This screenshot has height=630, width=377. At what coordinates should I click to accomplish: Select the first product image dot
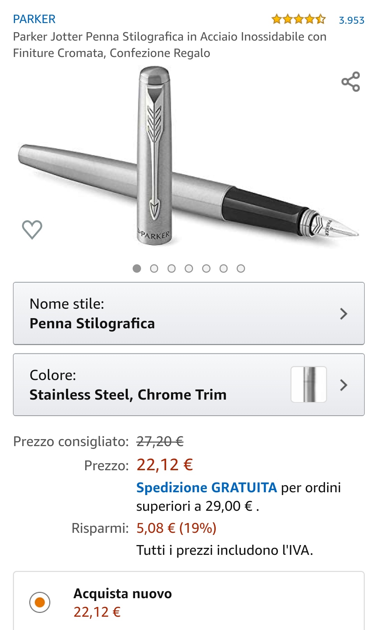(x=137, y=269)
